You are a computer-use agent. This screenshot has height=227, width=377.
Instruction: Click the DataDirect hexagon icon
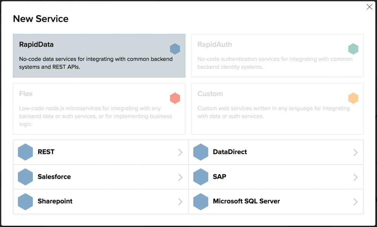(201, 152)
